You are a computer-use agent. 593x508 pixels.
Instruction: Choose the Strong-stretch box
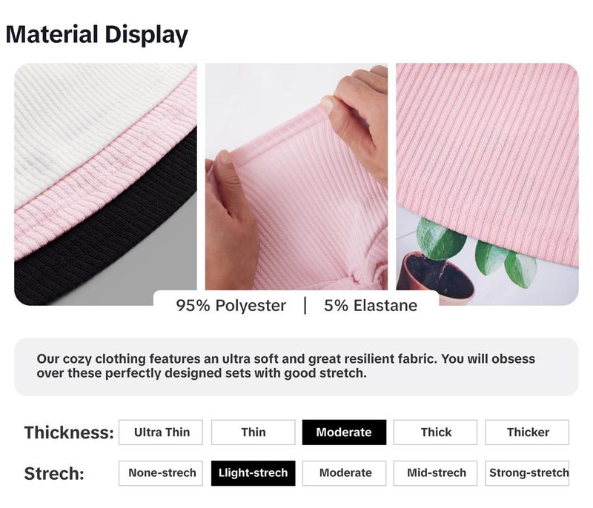click(527, 473)
